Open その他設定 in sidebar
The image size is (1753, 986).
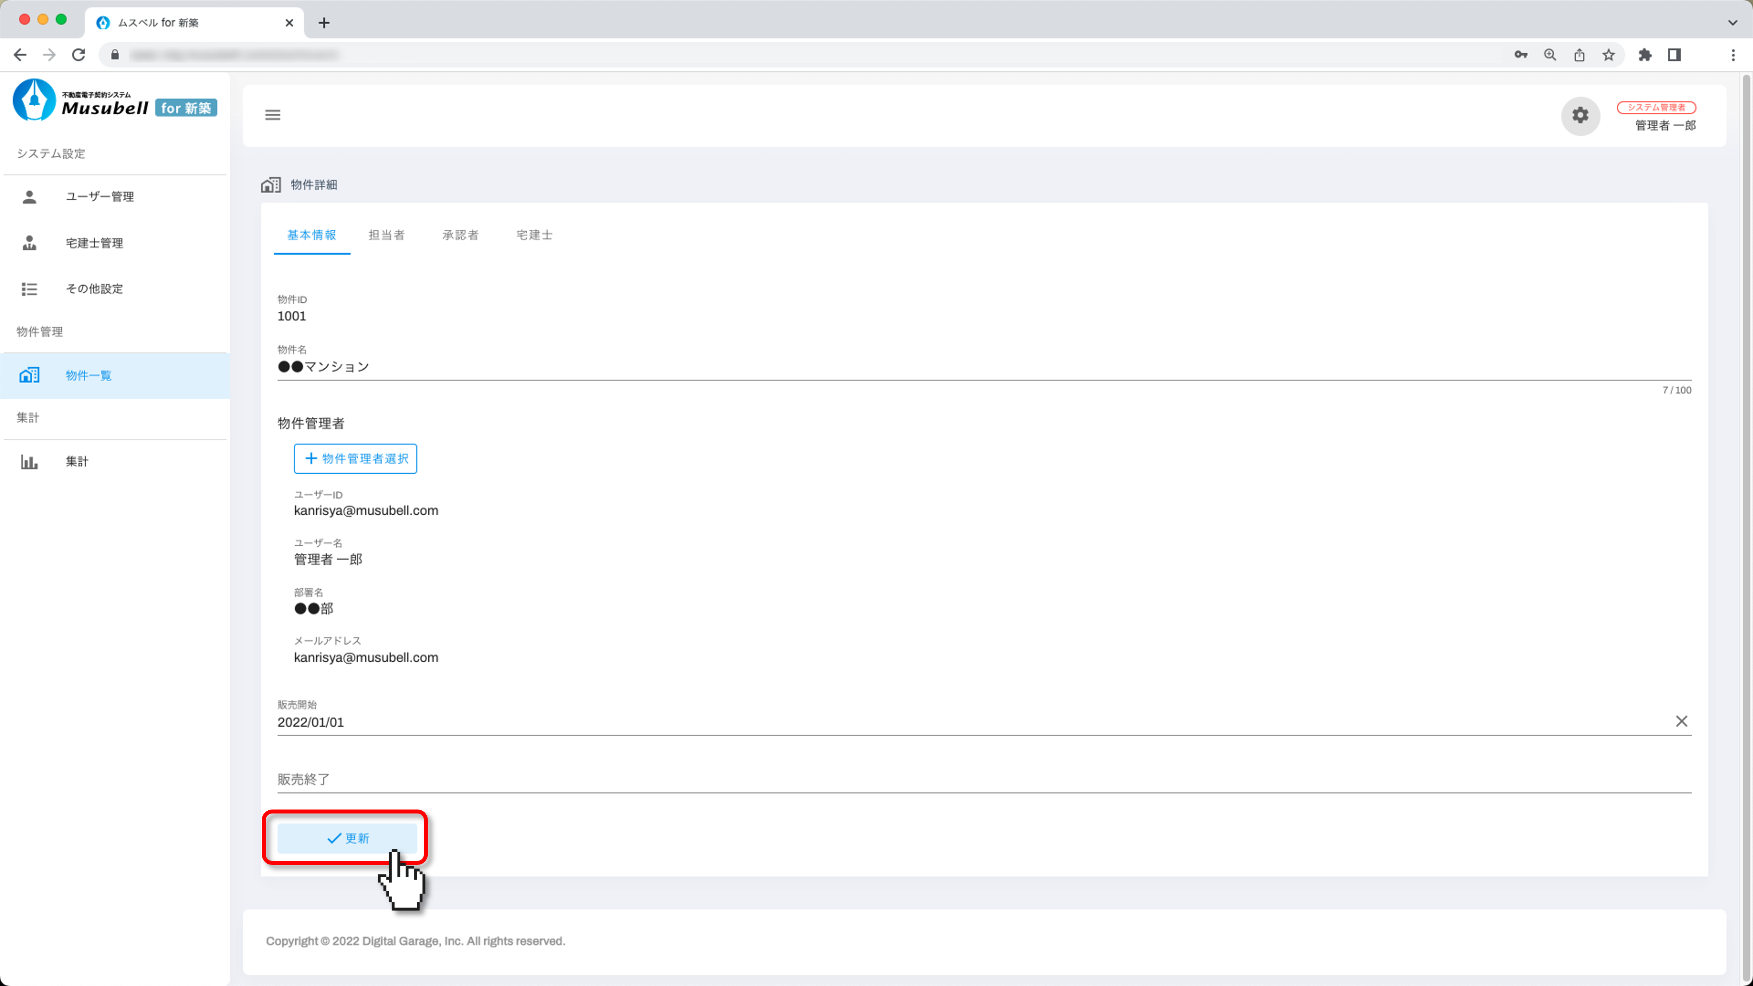pos(94,288)
